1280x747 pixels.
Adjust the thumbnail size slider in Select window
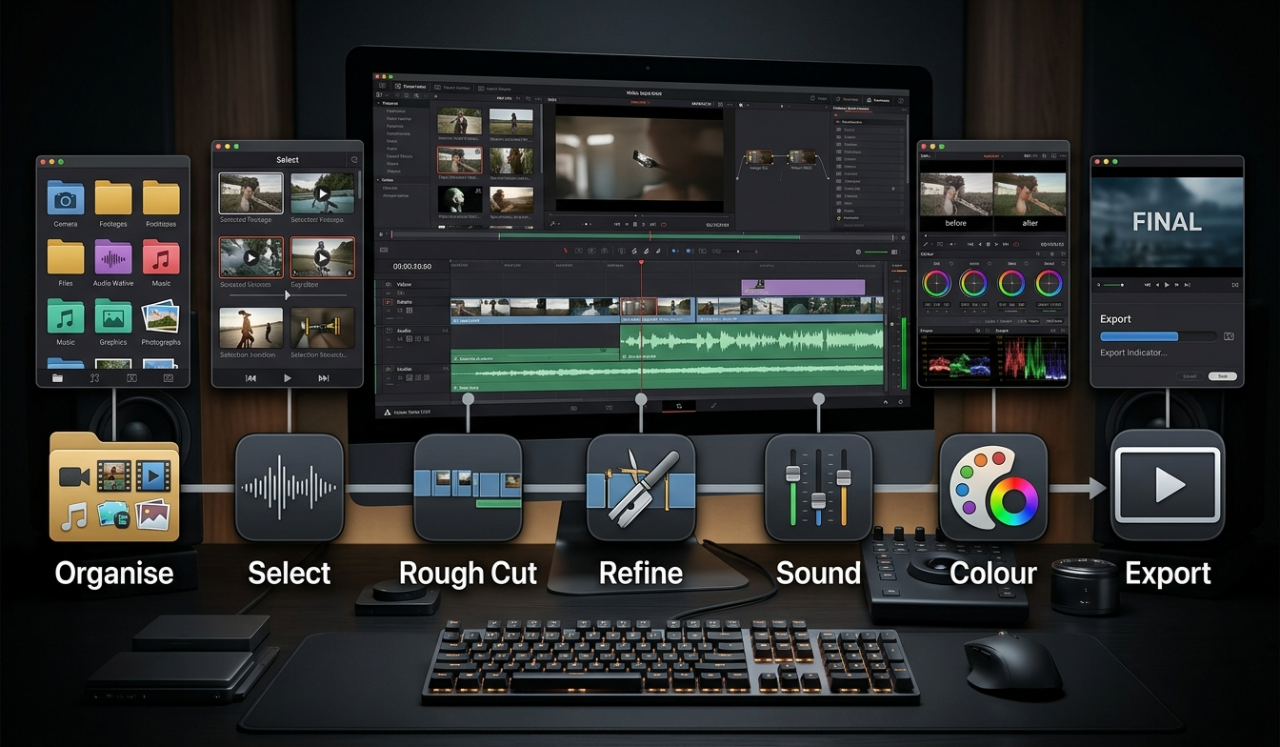(287, 295)
